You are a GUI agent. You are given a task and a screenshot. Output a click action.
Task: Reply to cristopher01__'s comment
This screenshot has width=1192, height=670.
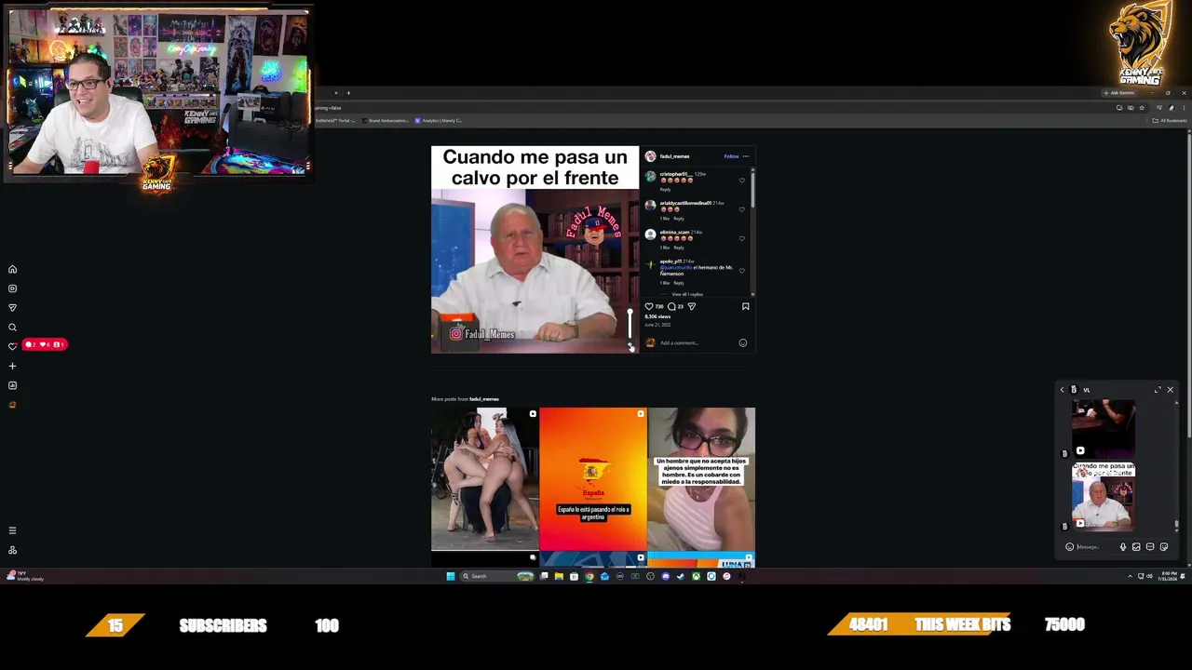click(665, 189)
